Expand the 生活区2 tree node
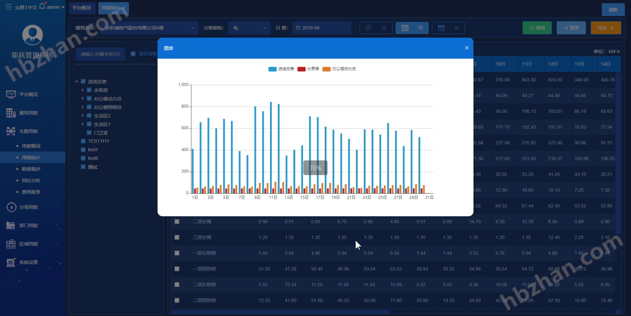The image size is (631, 316). pos(83,116)
